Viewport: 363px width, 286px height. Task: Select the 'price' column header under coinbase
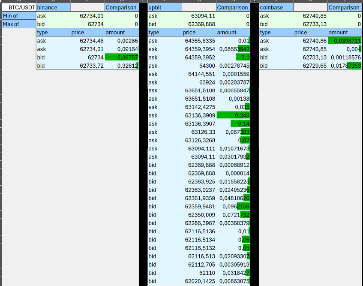coord(300,32)
